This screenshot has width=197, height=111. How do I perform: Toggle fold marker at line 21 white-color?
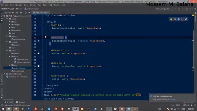tap(42, 50)
